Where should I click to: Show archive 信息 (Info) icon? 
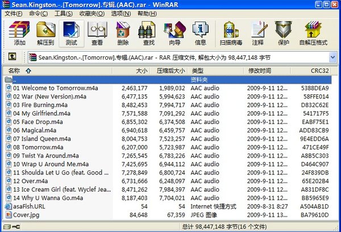(200, 30)
